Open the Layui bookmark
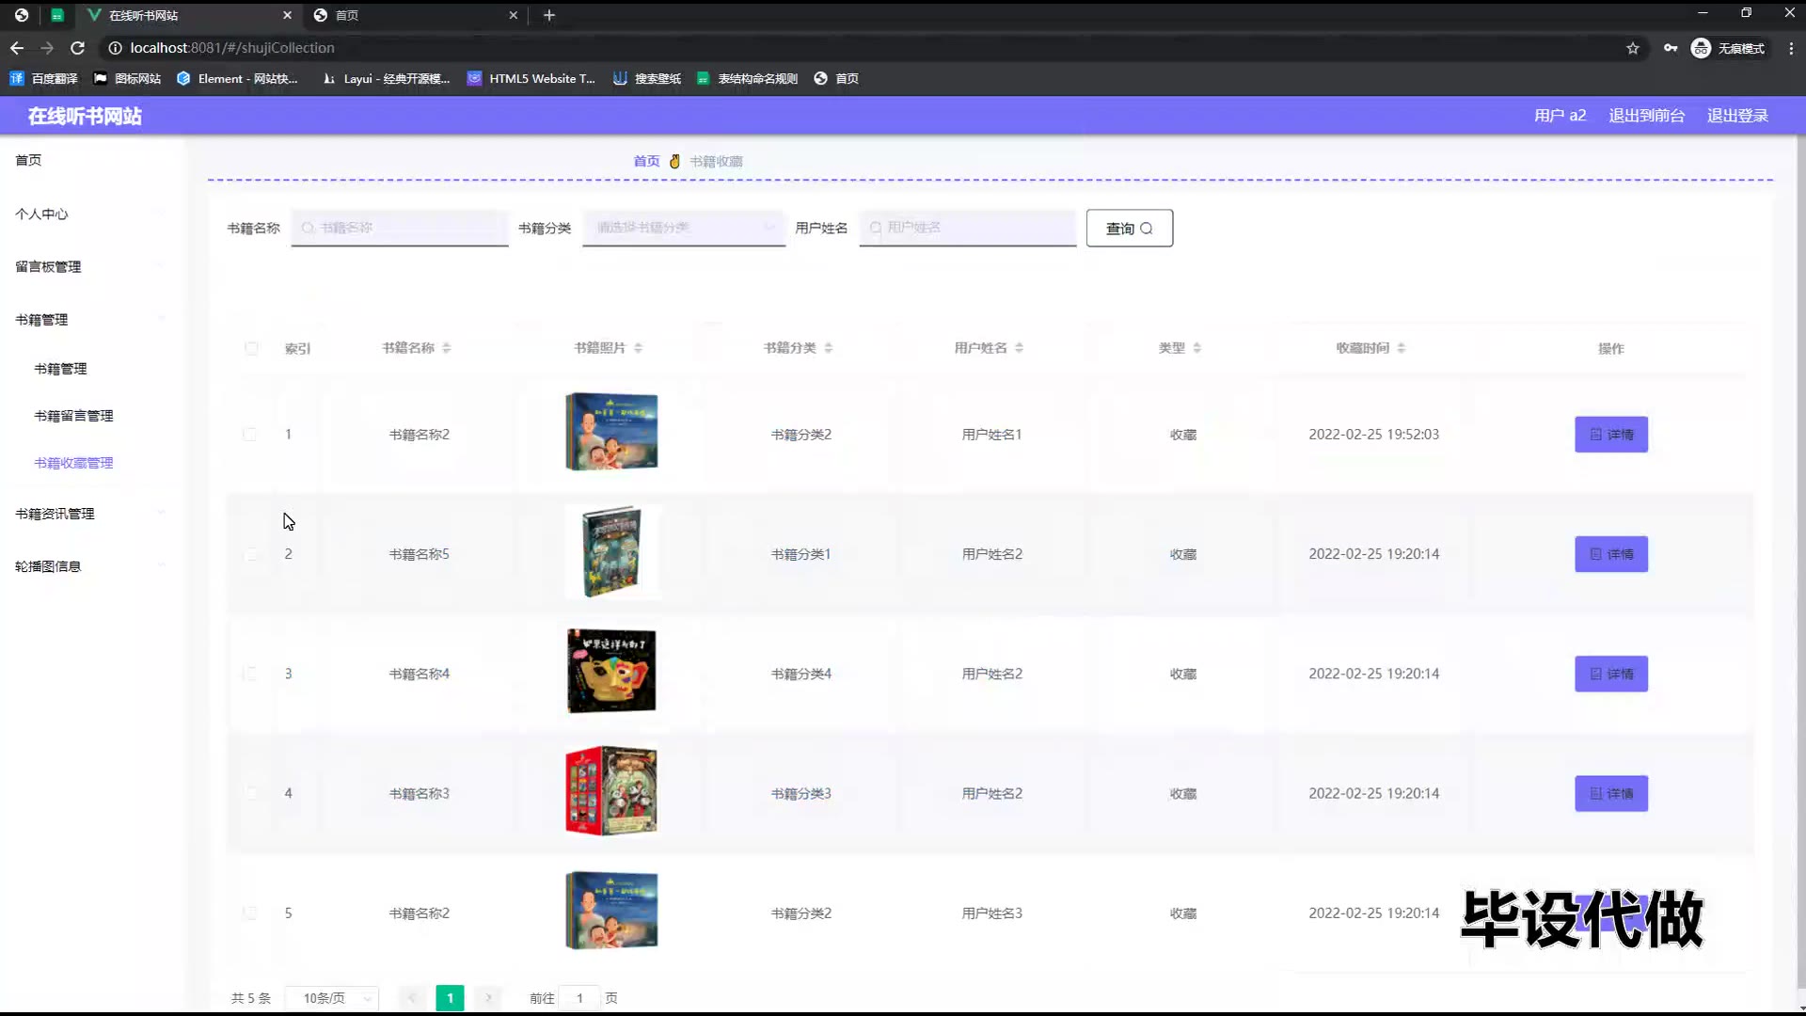1806x1016 pixels. click(386, 79)
